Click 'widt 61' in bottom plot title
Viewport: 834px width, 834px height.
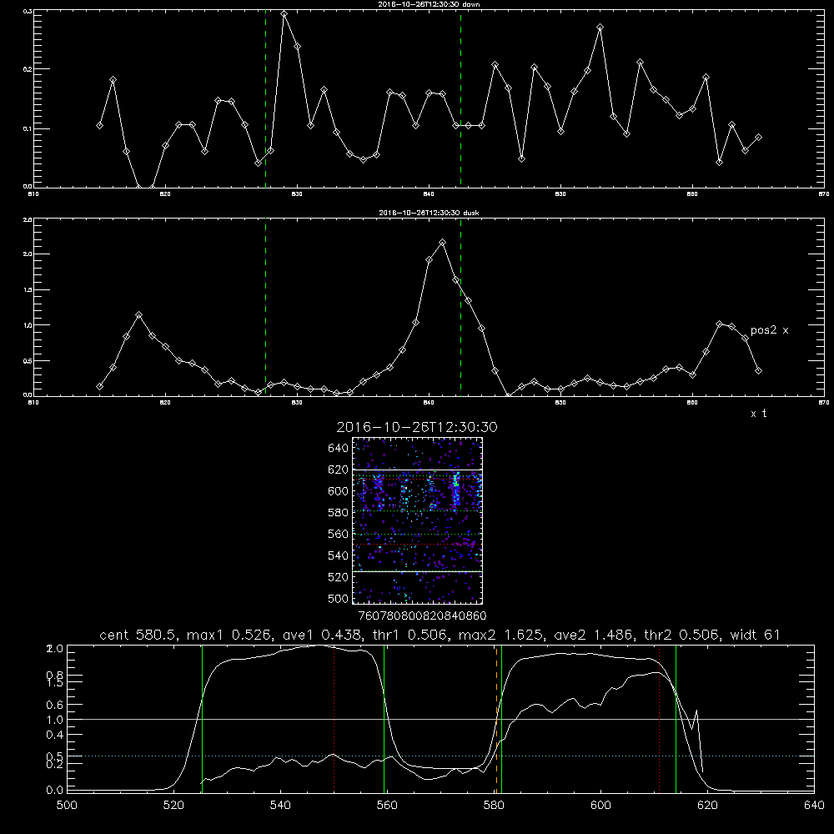pos(756,635)
